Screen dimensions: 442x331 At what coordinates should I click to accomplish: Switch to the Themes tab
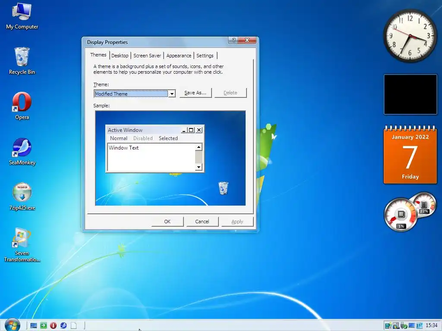[x=98, y=55]
